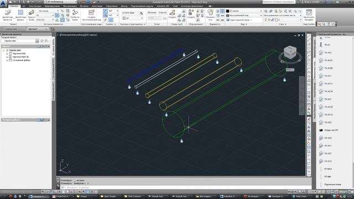This screenshot has width=354, height=199.
Task: Click the ViewCube in the viewport
Action: (x=290, y=53)
